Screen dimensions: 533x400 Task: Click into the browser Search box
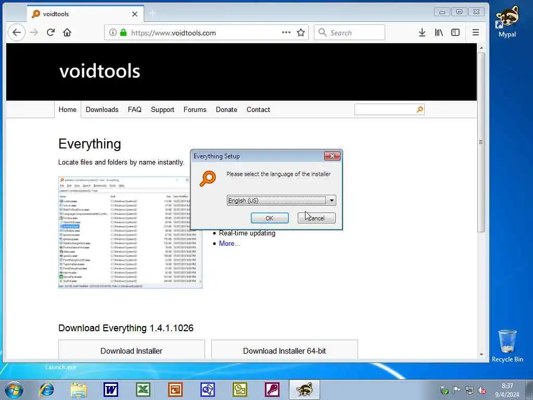[349, 33]
